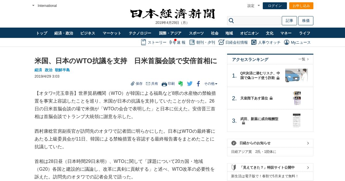This screenshot has height=181, width=345.
Task: Click chevron on 「見えてきた？」特設サイト header
Action: (x=308, y=167)
